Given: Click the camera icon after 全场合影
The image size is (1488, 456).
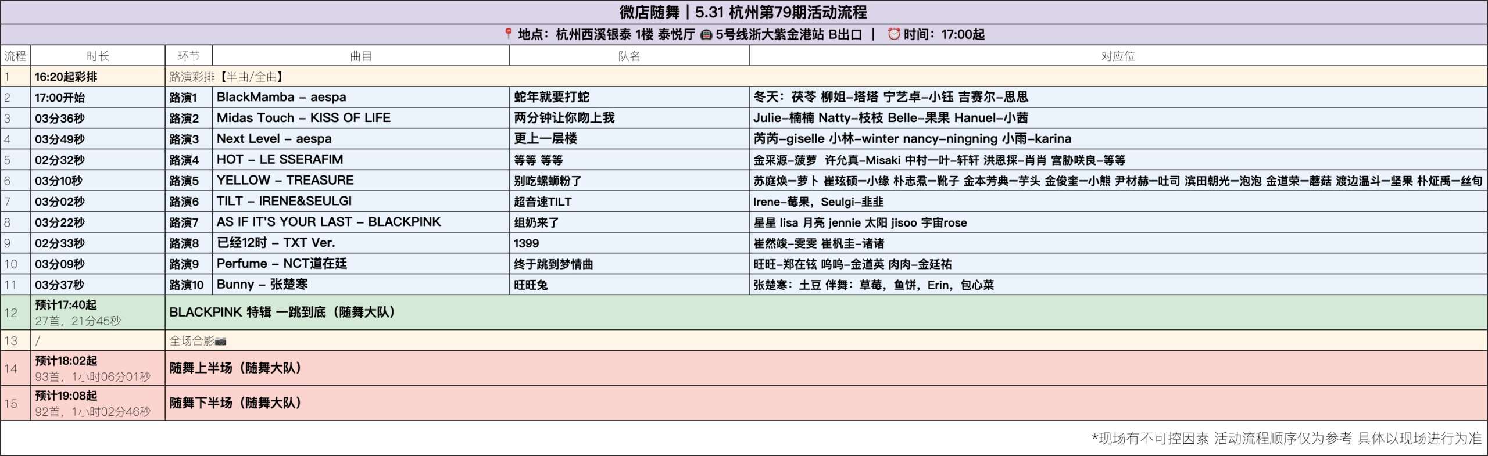Looking at the screenshot, I should point(221,342).
